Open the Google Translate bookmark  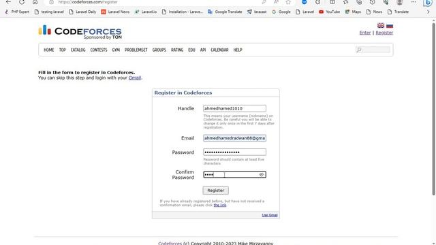click(225, 12)
